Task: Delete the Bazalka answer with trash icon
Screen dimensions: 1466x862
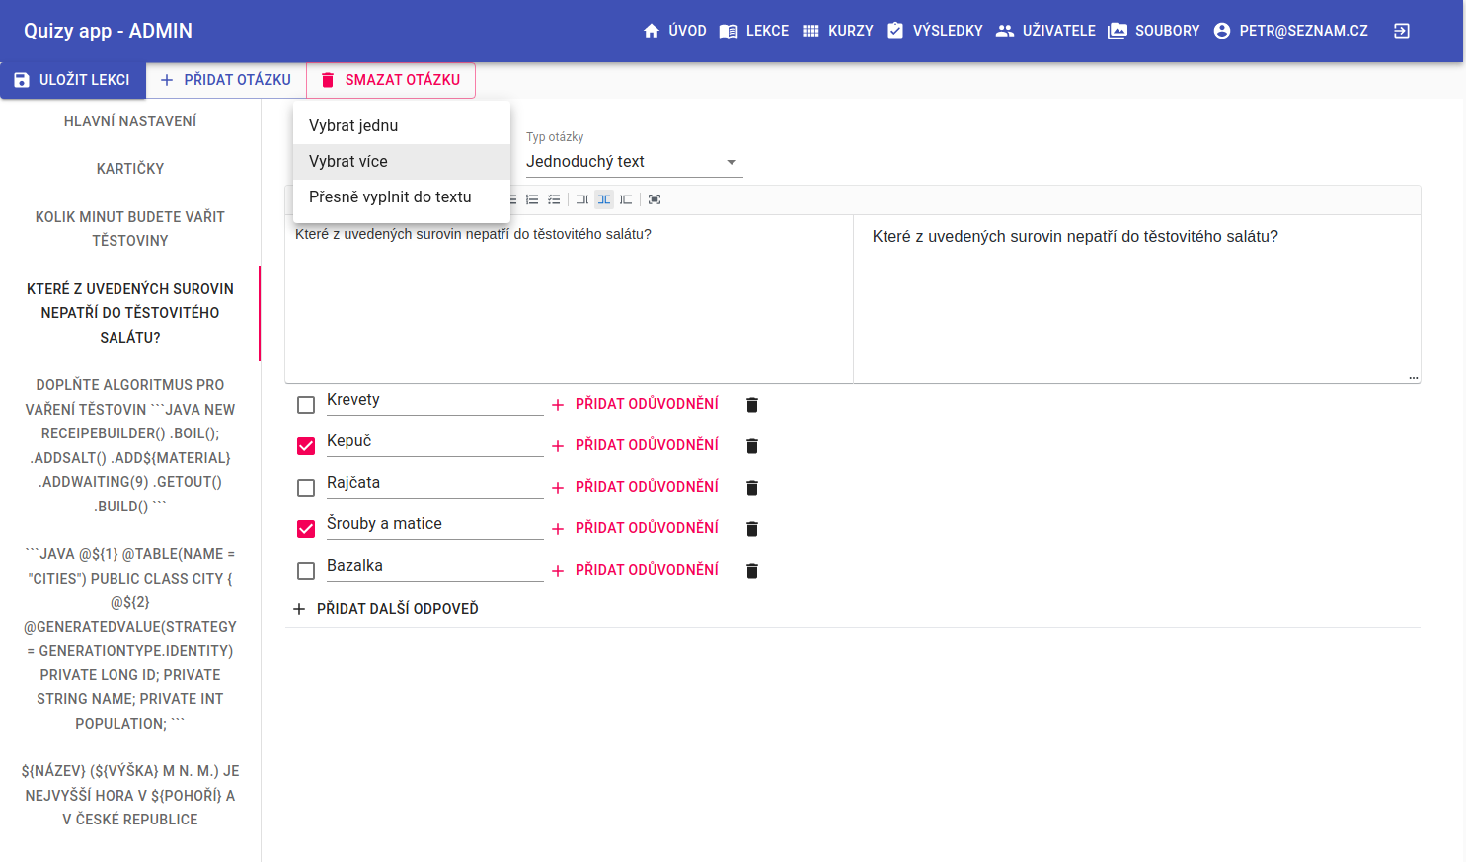Action: (x=752, y=571)
